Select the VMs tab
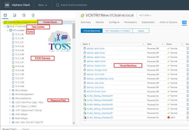 click(x=184, y=22)
